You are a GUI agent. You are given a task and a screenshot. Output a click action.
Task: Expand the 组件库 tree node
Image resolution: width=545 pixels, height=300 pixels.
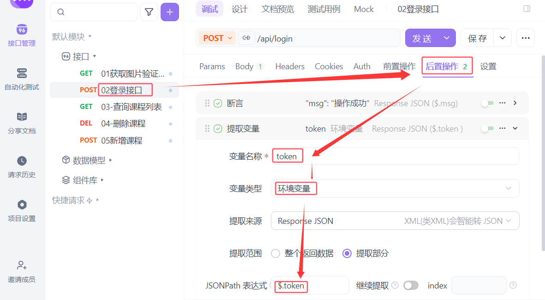click(x=102, y=180)
